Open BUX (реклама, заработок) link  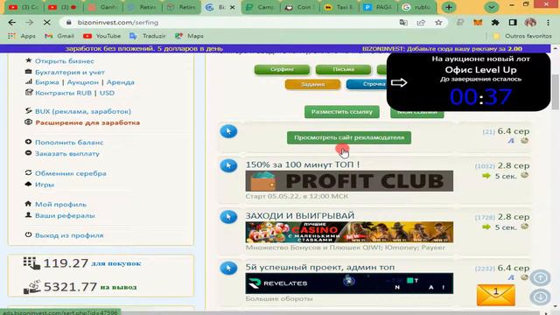83,111
